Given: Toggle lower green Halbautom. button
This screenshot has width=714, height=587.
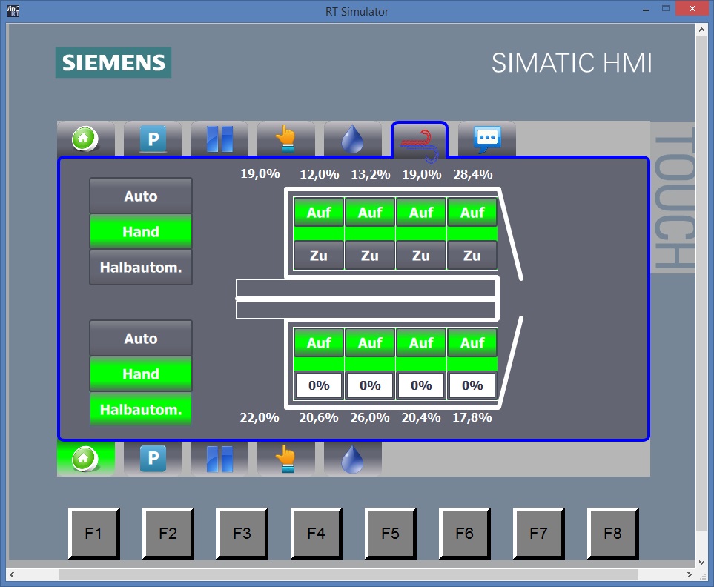Looking at the screenshot, I should tap(141, 410).
